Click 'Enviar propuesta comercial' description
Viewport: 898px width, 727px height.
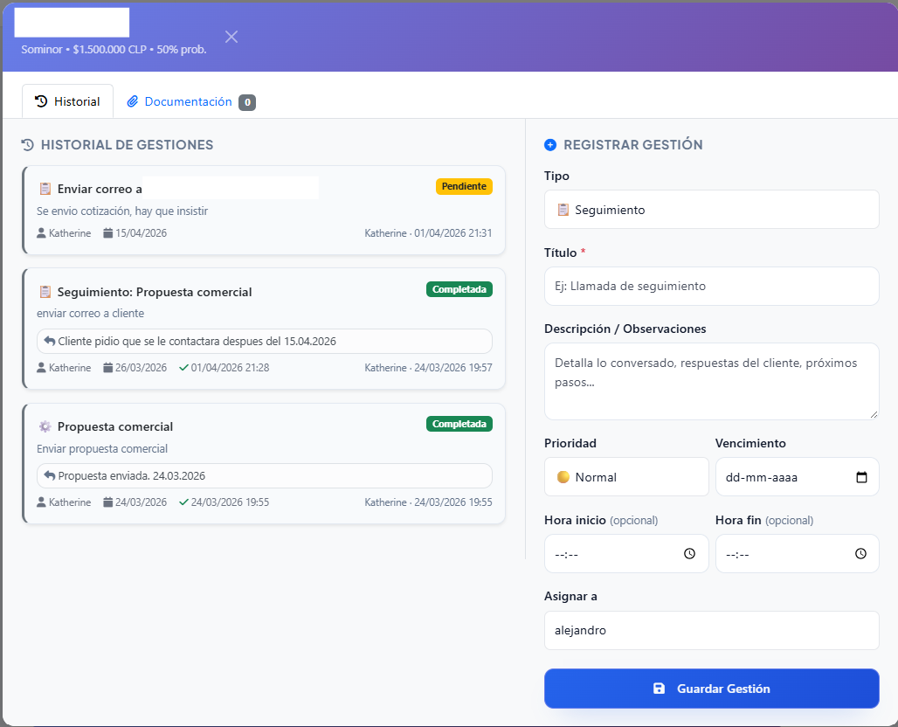point(102,448)
